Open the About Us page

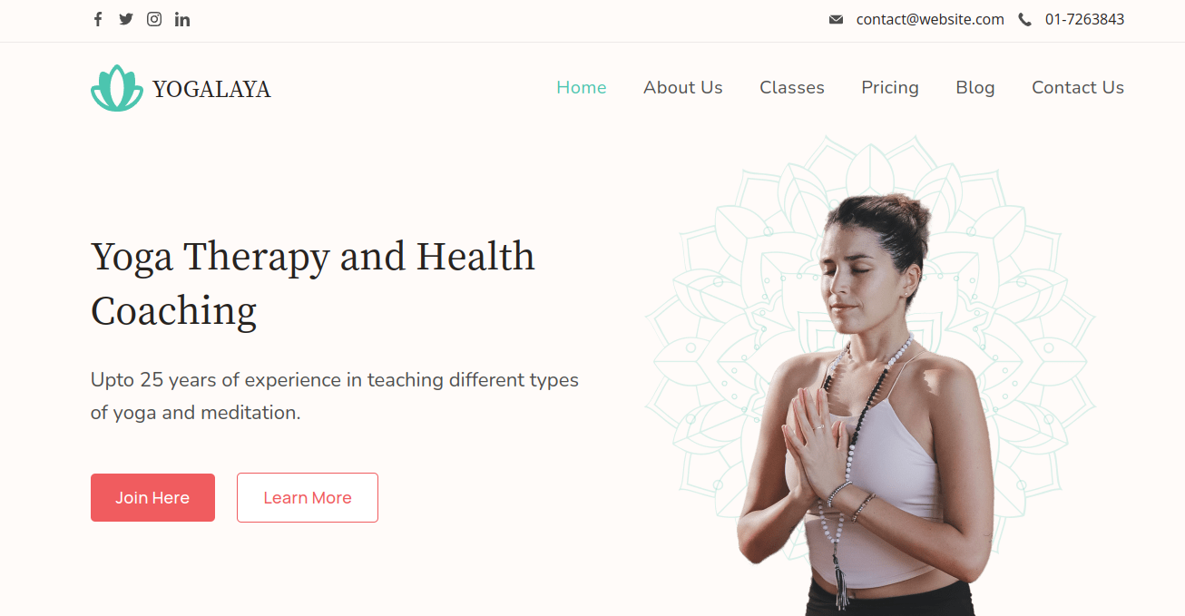pyautogui.click(x=683, y=88)
